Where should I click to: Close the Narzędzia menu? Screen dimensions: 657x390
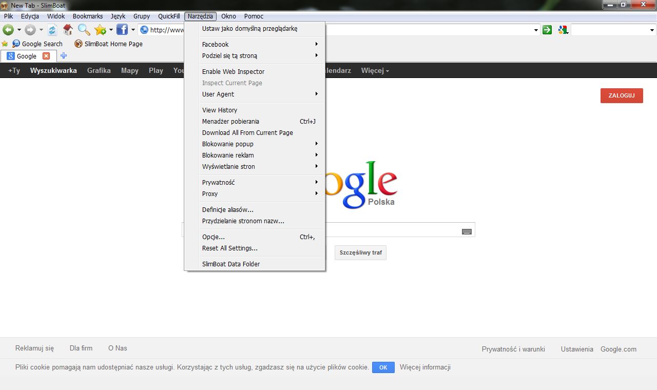coord(201,16)
